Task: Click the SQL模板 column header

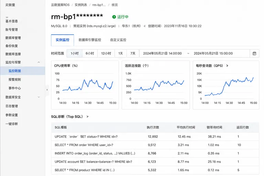Action: pyautogui.click(x=60, y=127)
